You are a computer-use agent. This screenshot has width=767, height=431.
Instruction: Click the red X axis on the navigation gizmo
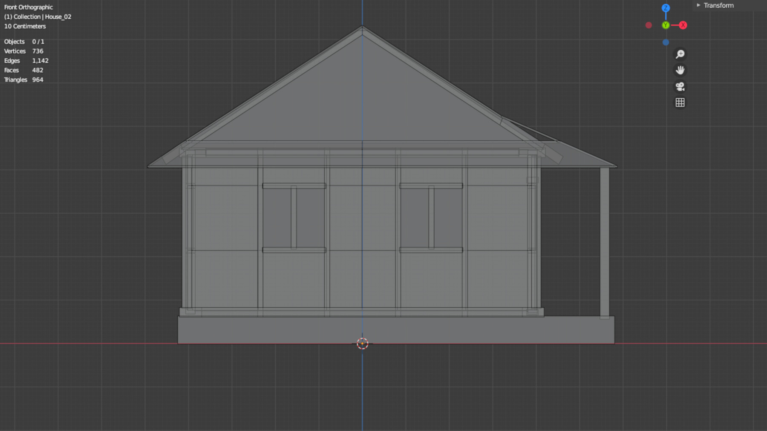[x=684, y=25]
